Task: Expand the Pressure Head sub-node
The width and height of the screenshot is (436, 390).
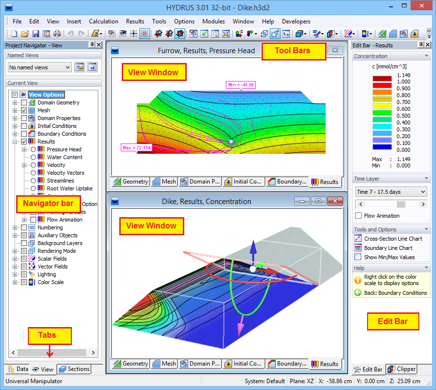Action: point(24,149)
